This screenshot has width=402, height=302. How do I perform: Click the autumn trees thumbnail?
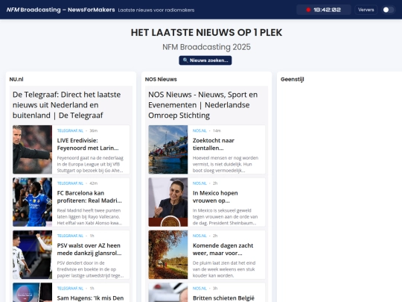(168, 255)
